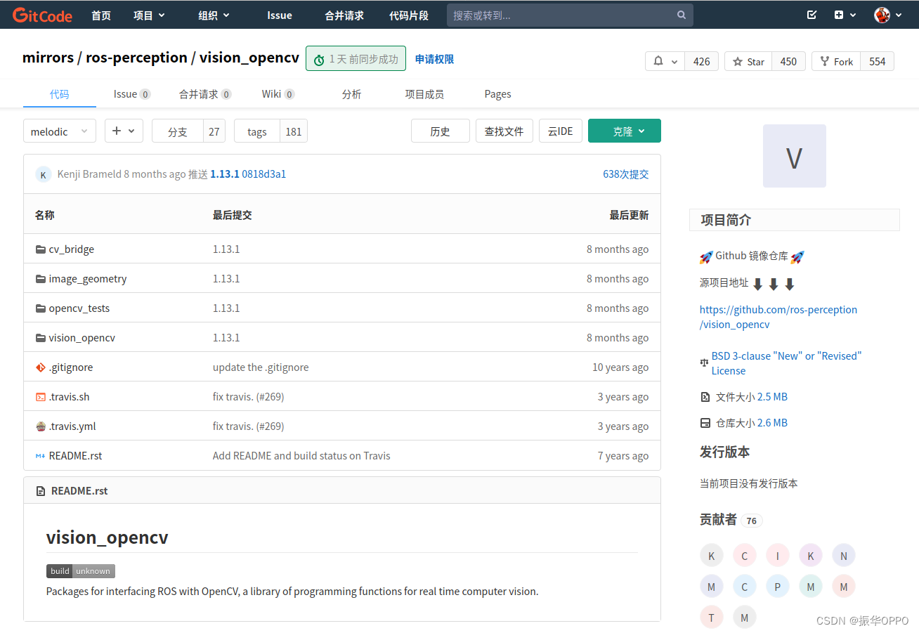
Task: Open the melodic branch dropdown
Action: [x=60, y=131]
